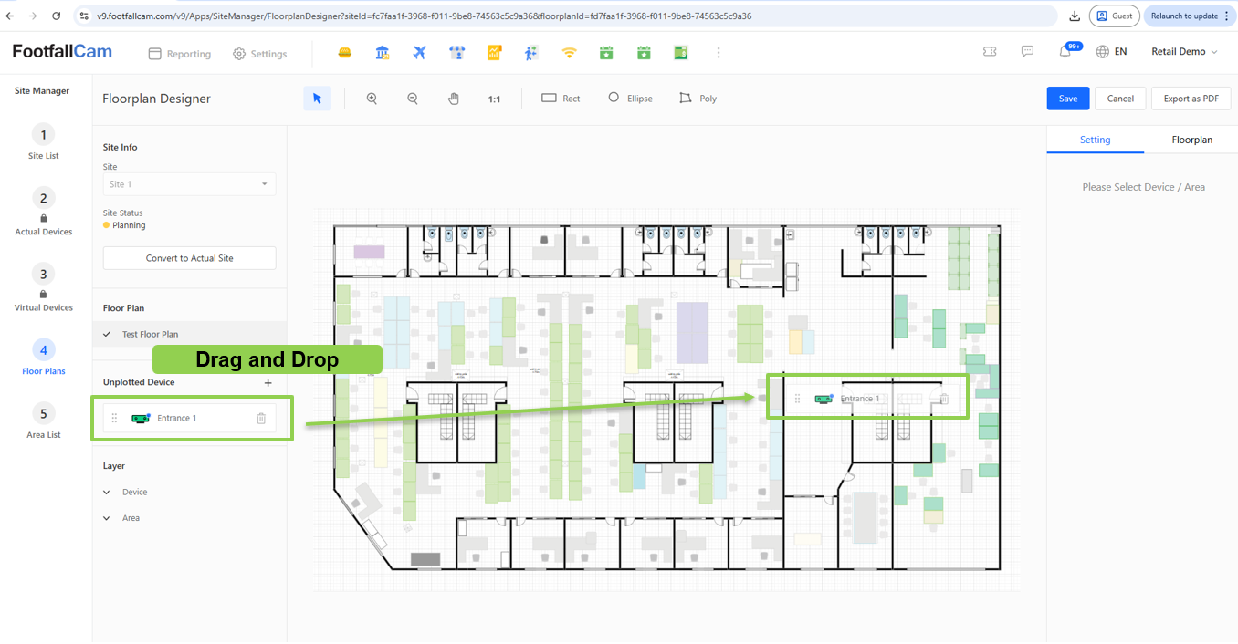Click the zoom out magnifier

tap(413, 99)
